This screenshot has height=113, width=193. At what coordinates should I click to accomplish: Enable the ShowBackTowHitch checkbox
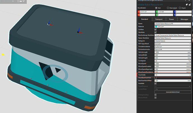click(x=155, y=78)
